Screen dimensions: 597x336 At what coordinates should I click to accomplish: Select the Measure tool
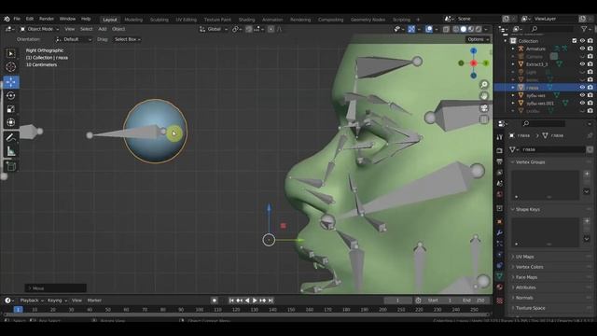[x=11, y=151]
